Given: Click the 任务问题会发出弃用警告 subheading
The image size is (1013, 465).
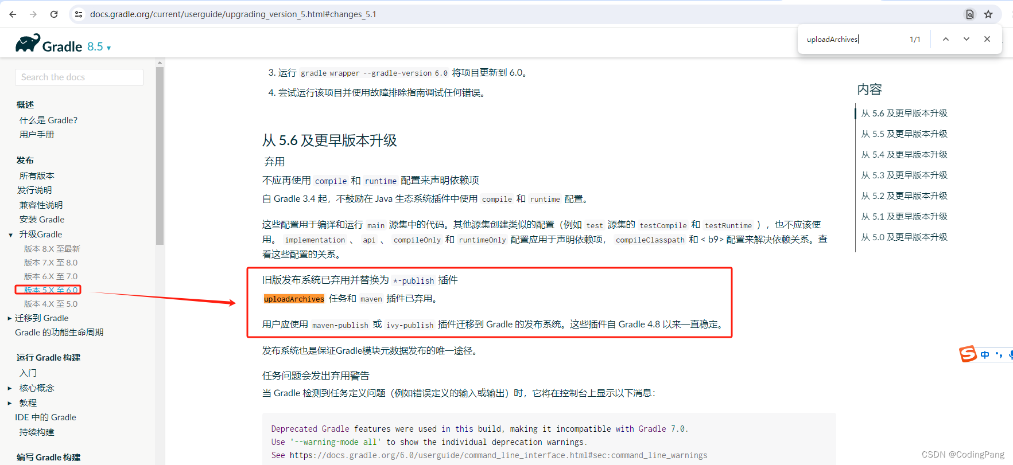Looking at the screenshot, I should (316, 376).
